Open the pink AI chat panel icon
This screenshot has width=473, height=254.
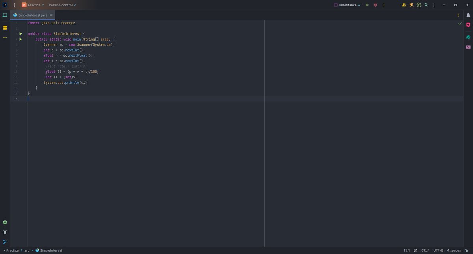point(468,24)
